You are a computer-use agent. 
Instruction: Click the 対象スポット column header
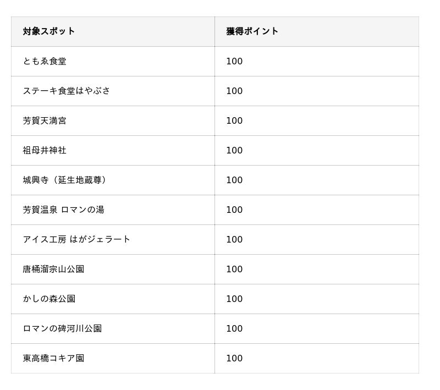tap(113, 31)
